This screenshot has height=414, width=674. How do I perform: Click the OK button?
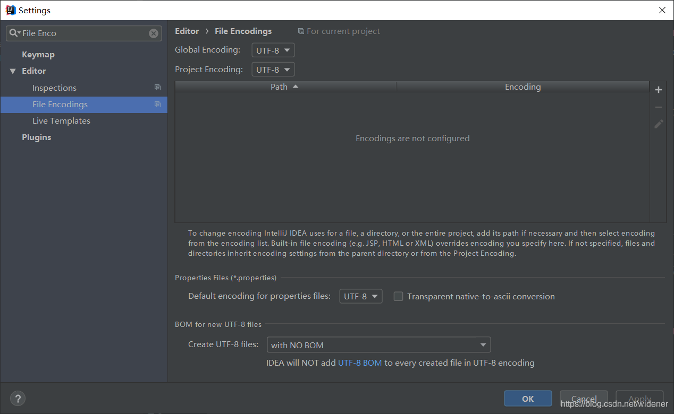(528, 399)
